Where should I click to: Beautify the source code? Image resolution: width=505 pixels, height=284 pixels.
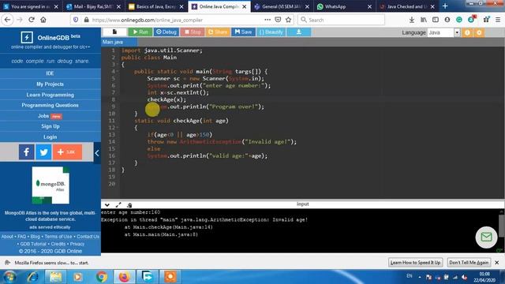[x=271, y=32]
